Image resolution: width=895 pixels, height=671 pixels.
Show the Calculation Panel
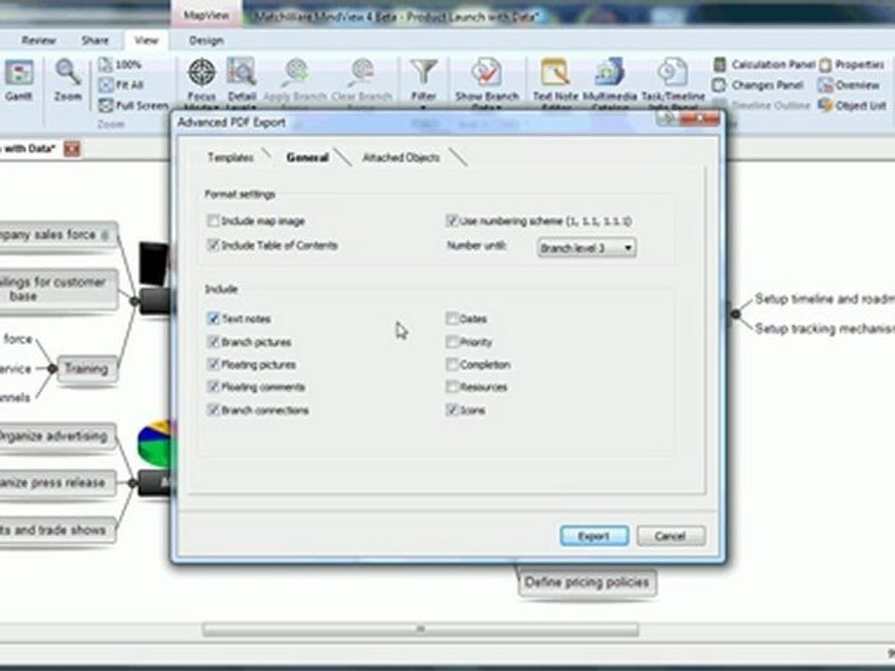click(764, 64)
